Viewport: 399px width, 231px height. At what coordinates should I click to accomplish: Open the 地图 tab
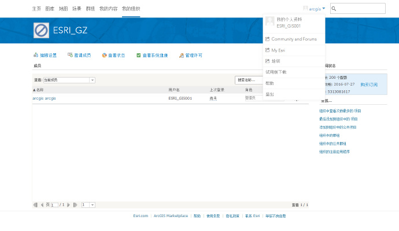(x=64, y=9)
